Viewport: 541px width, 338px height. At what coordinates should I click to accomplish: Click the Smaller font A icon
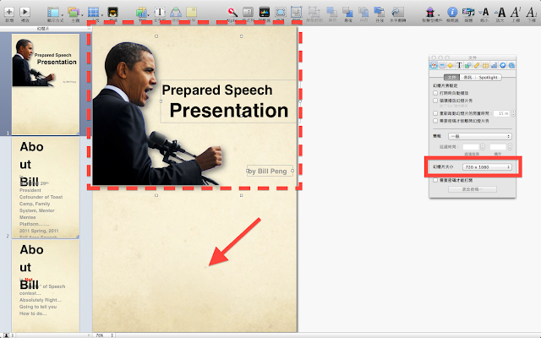484,13
